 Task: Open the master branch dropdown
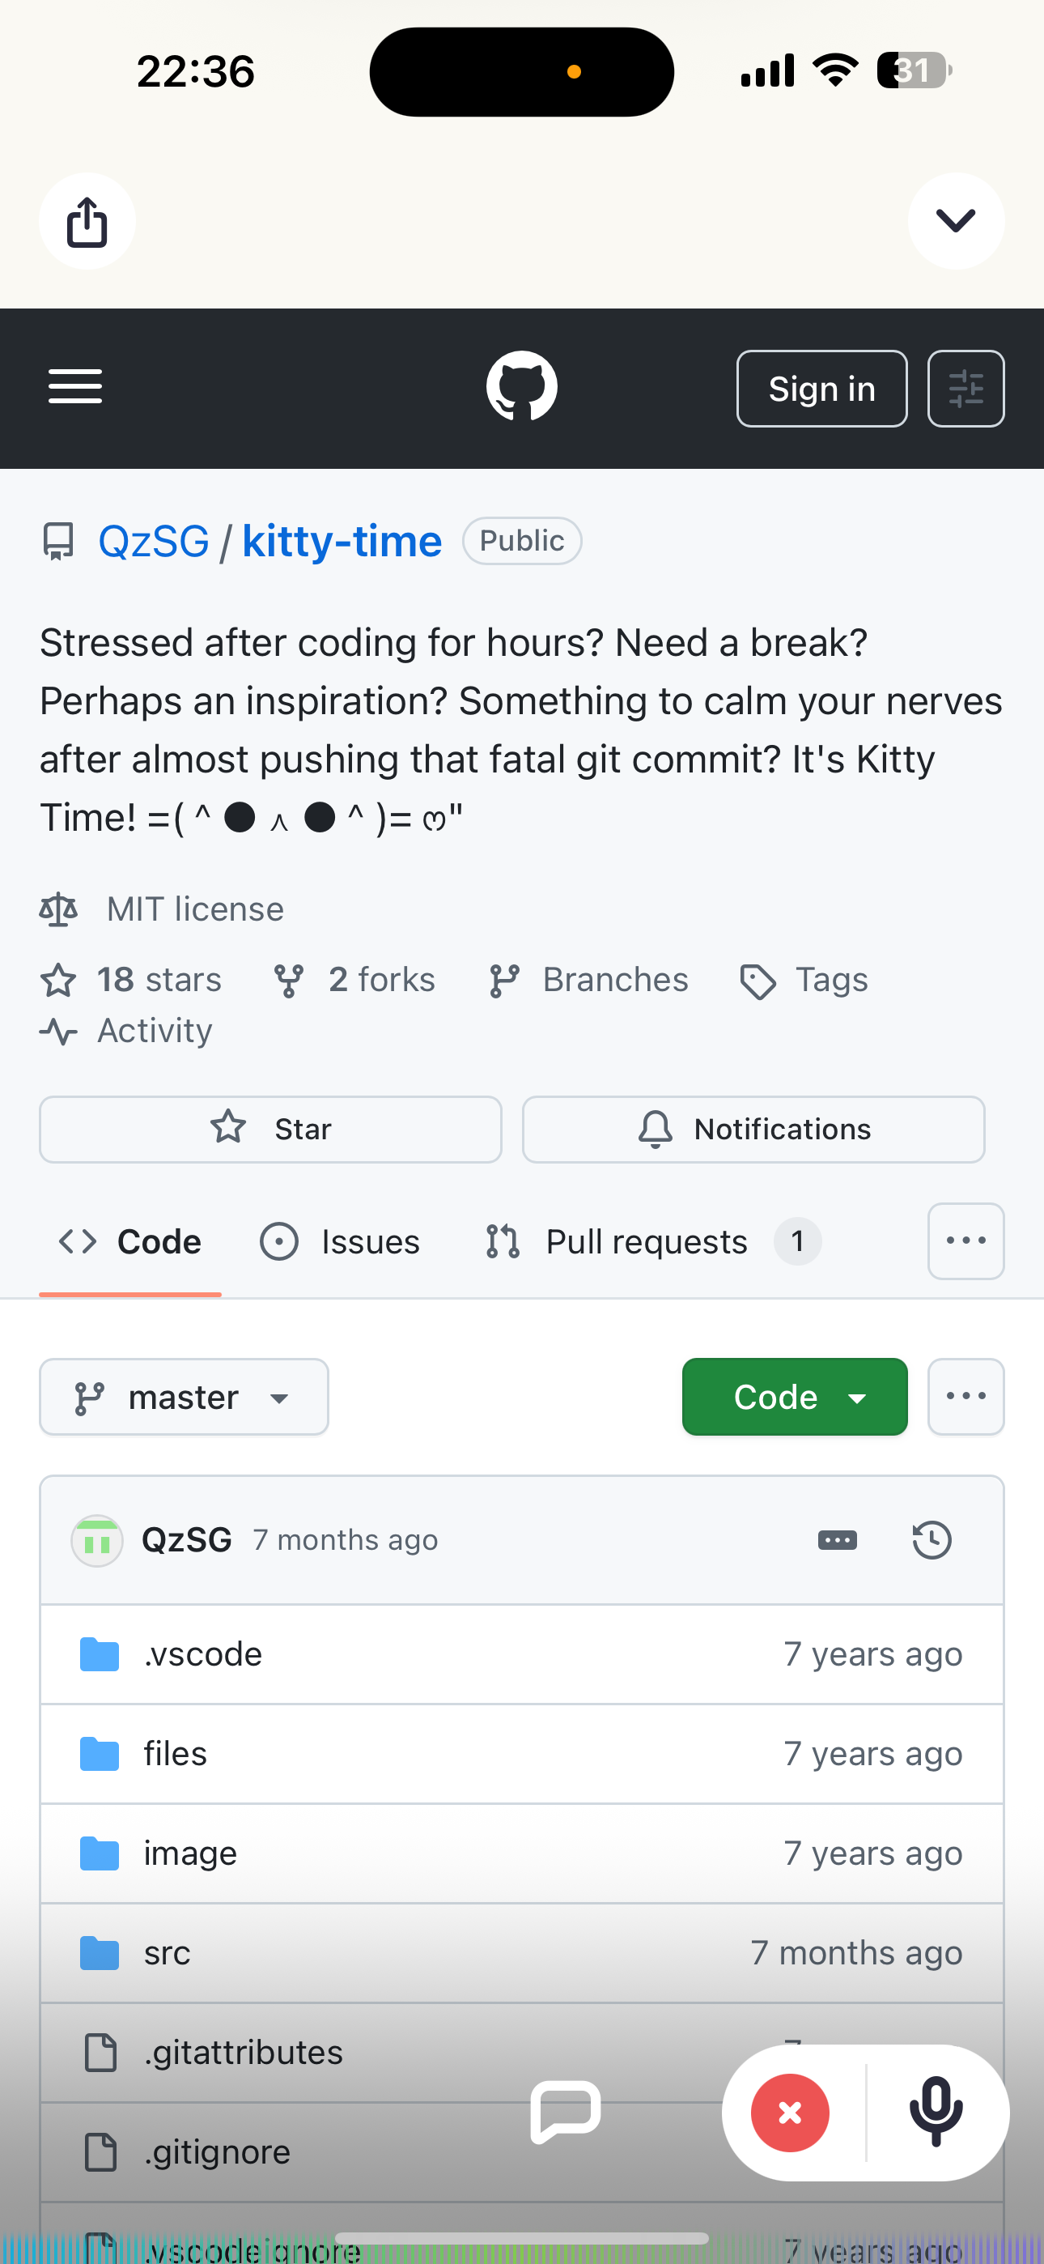coord(185,1398)
